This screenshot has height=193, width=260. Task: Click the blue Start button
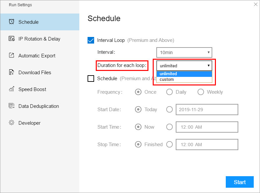click(x=240, y=182)
